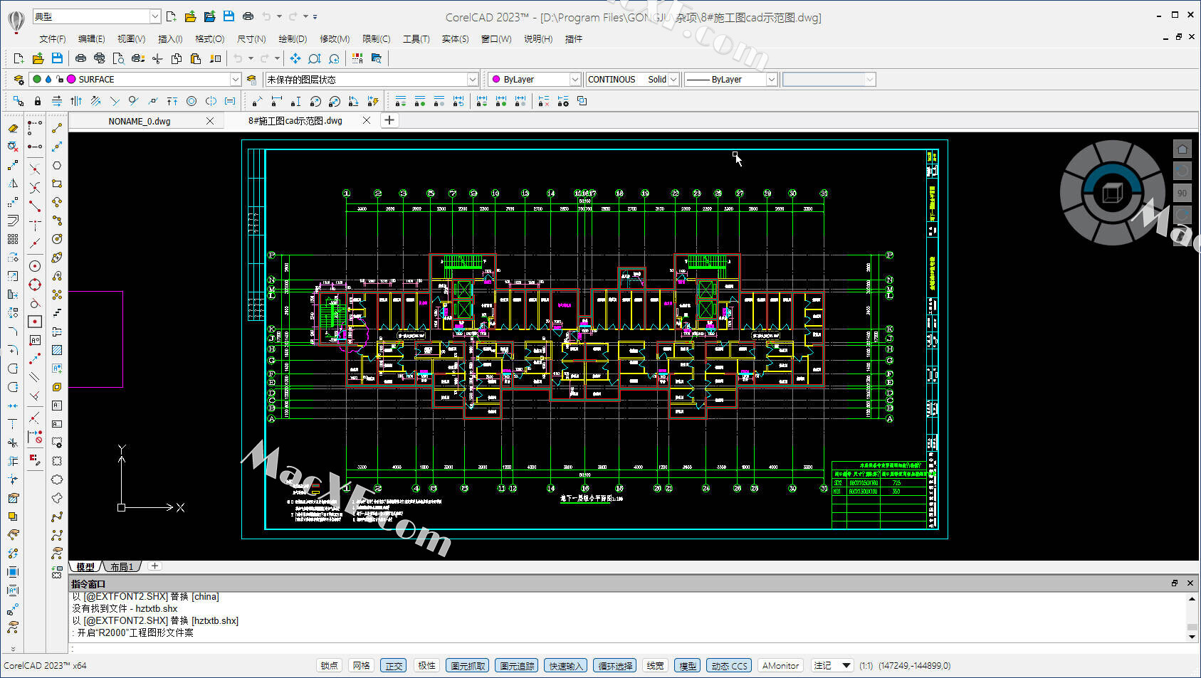The image size is (1201, 678).
Task: Click the Pan tool icon
Action: pos(295,58)
